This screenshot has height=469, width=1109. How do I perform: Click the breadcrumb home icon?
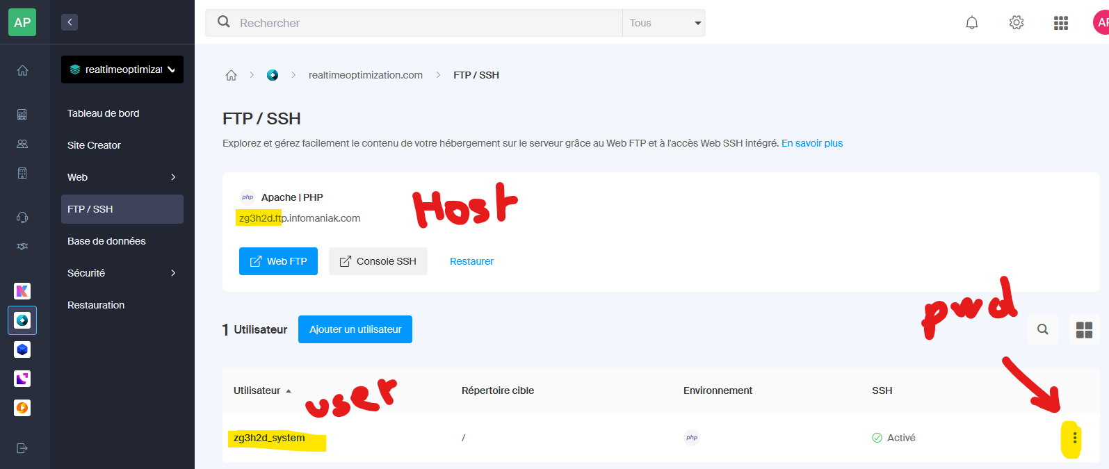pos(232,75)
